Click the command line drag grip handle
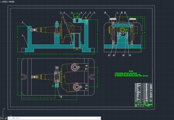This screenshot has height=120, width=174. 1,118
